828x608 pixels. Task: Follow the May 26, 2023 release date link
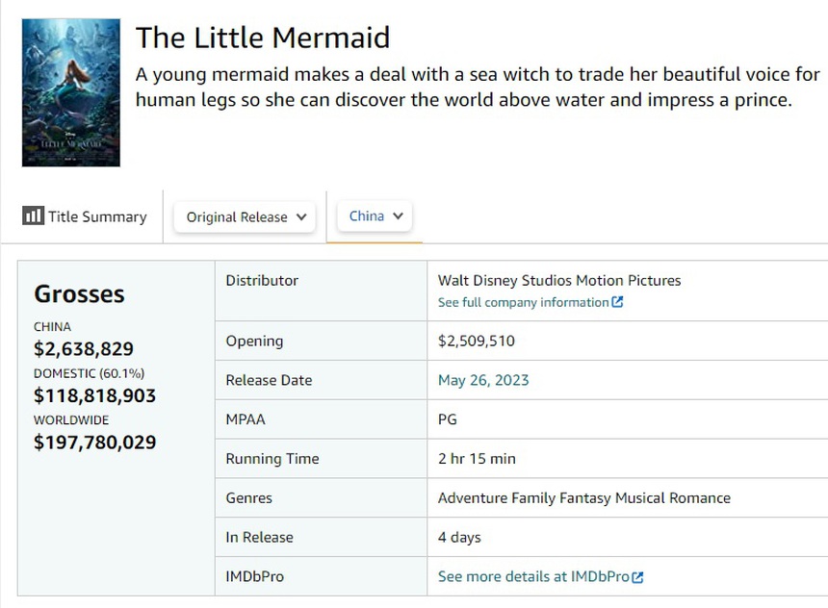483,380
